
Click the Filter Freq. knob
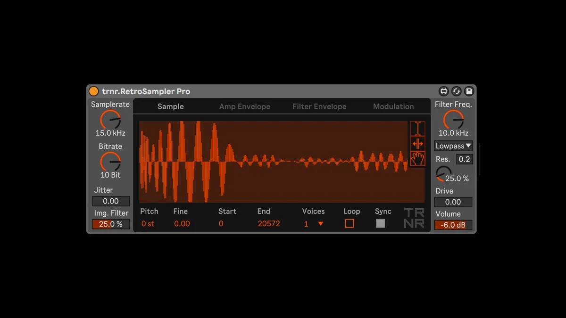453,120
